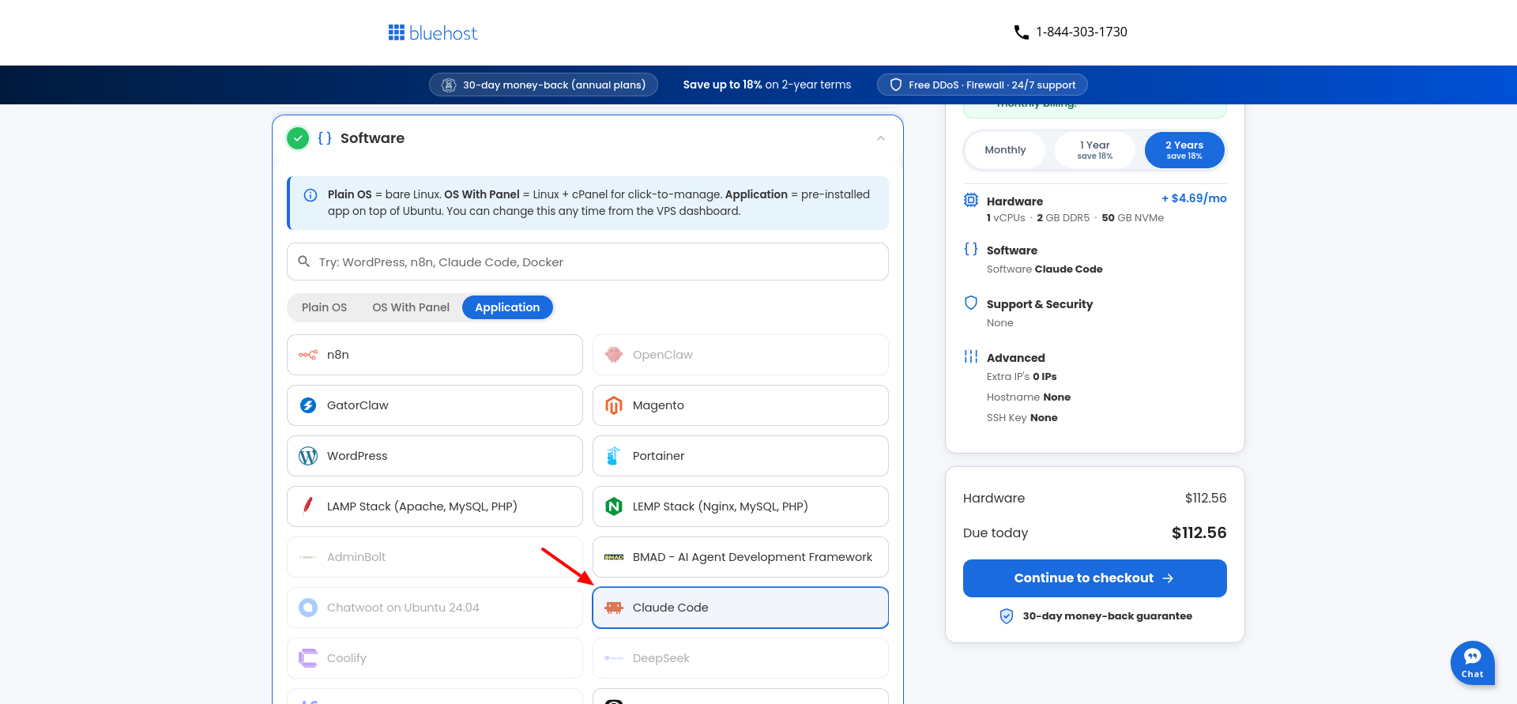The width and height of the screenshot is (1517, 704).
Task: Click the GatorClaw logo icon
Action: [308, 405]
